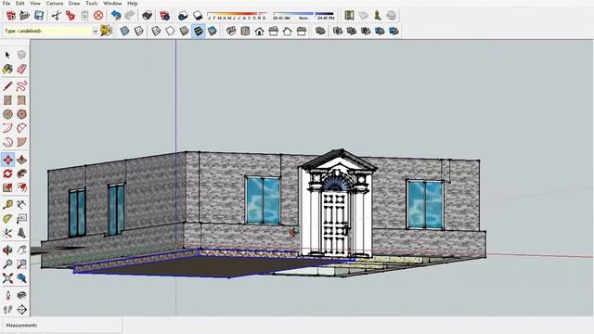Pick the Zoom magnifier tool

(x=7, y=263)
